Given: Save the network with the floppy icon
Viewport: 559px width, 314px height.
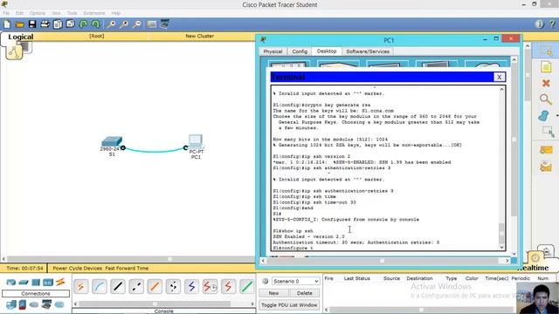Looking at the screenshot, I should tap(32, 24).
